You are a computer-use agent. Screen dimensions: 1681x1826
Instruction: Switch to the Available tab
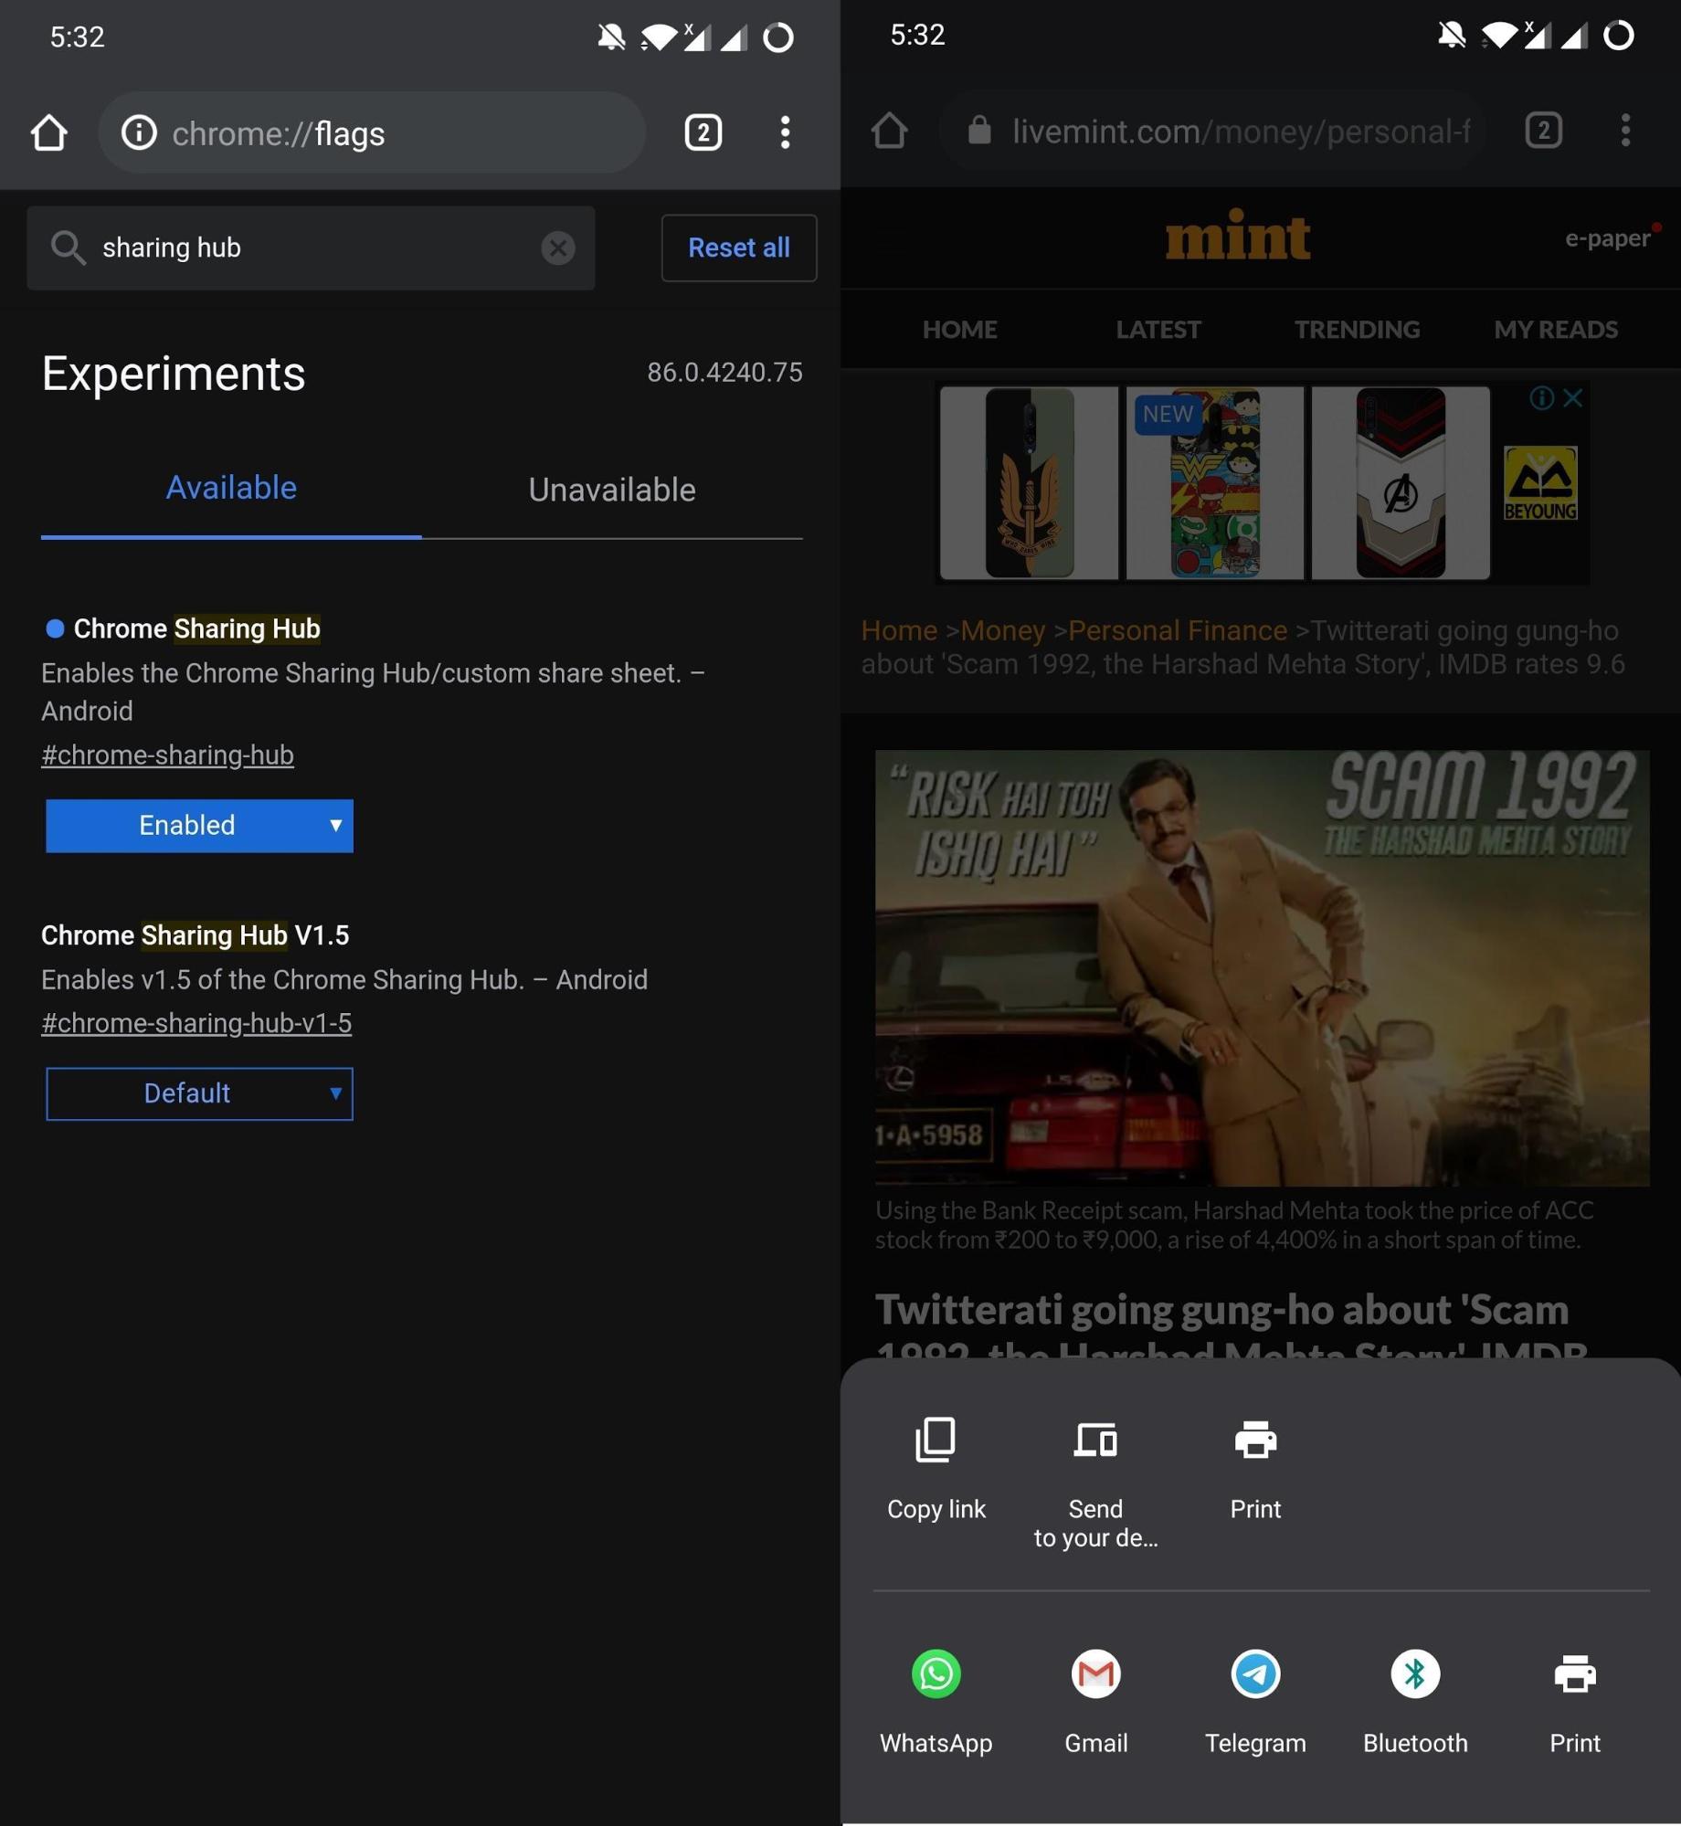pyautogui.click(x=231, y=489)
